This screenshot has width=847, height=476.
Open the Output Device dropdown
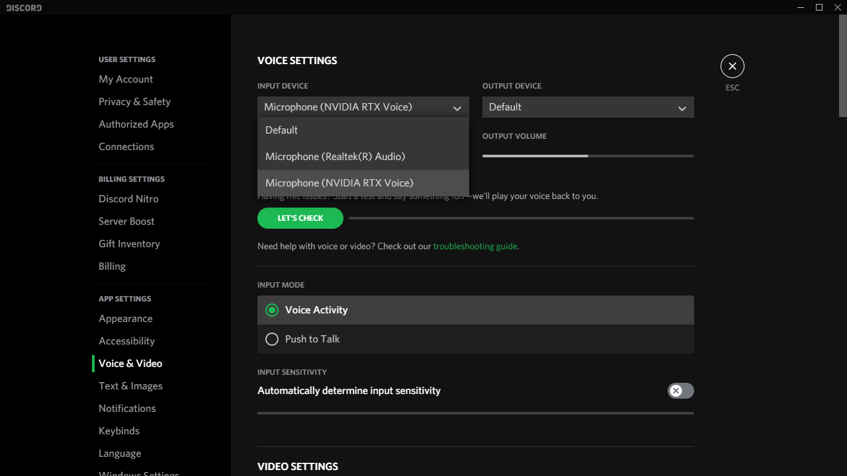point(588,107)
